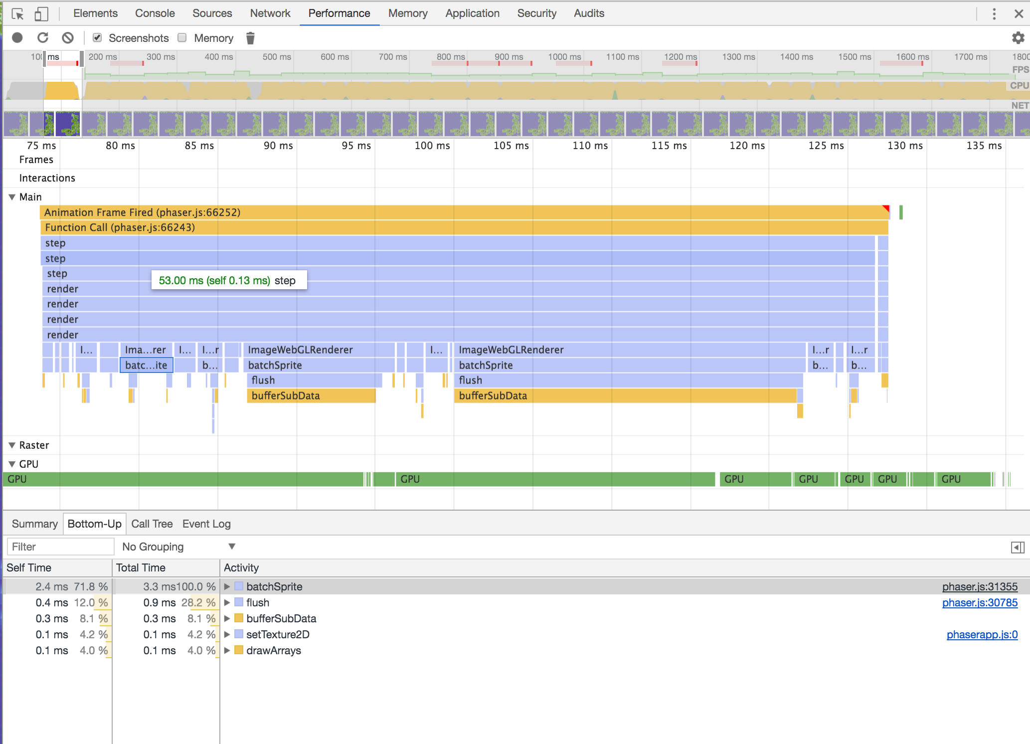
Task: Collapse the Main section
Action: (x=12, y=197)
